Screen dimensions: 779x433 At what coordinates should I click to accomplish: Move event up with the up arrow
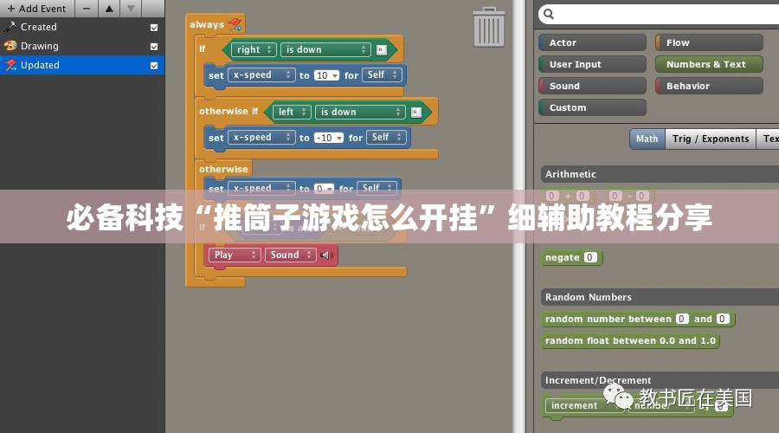tap(109, 9)
